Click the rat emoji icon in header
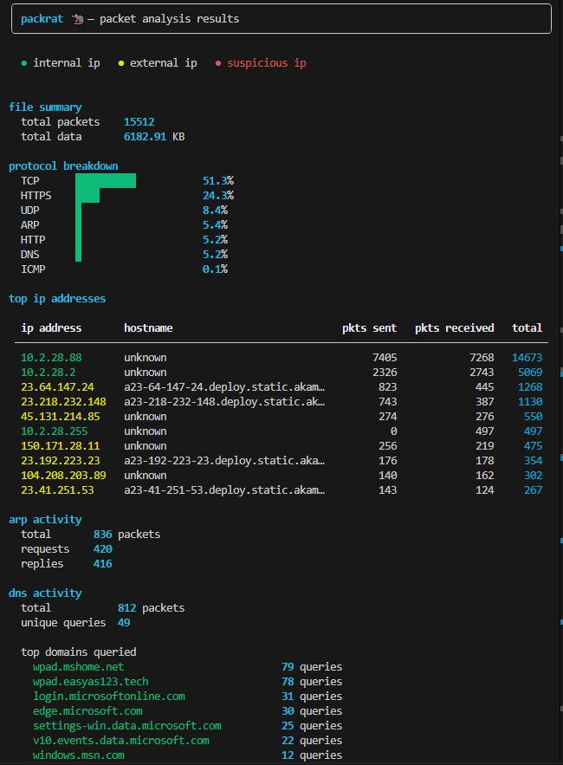563x765 pixels. point(78,19)
